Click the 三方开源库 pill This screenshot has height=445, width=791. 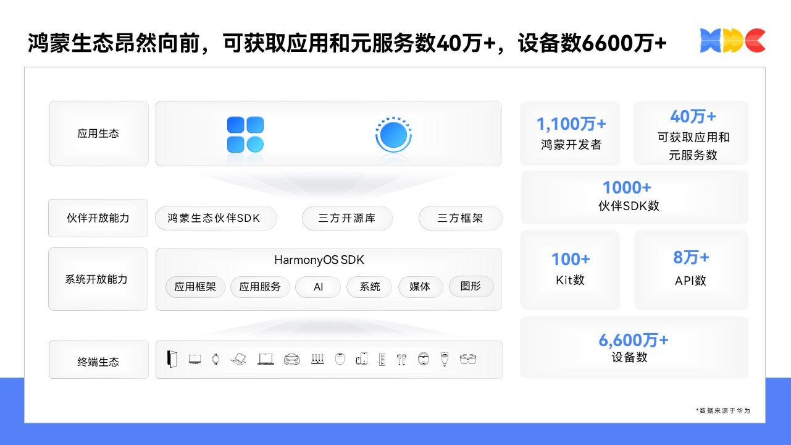pos(347,218)
